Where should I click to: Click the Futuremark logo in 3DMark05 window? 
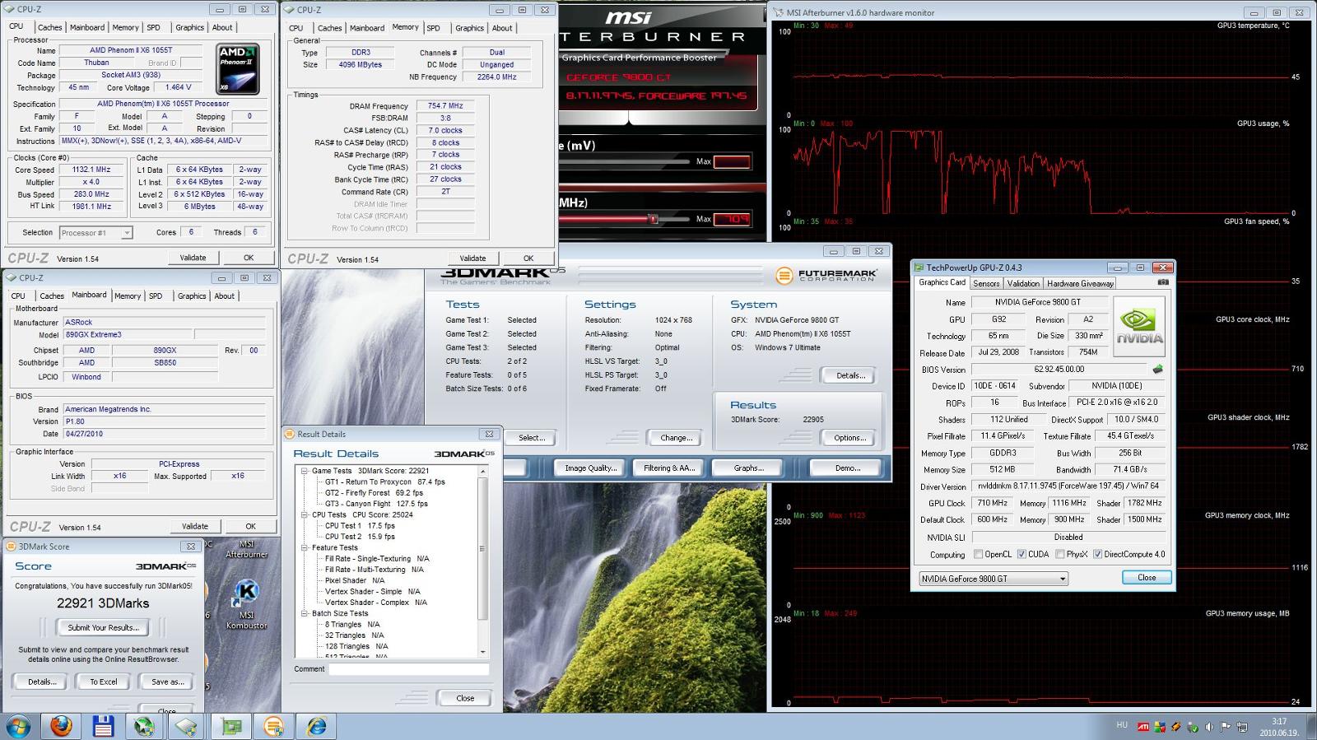click(x=826, y=275)
